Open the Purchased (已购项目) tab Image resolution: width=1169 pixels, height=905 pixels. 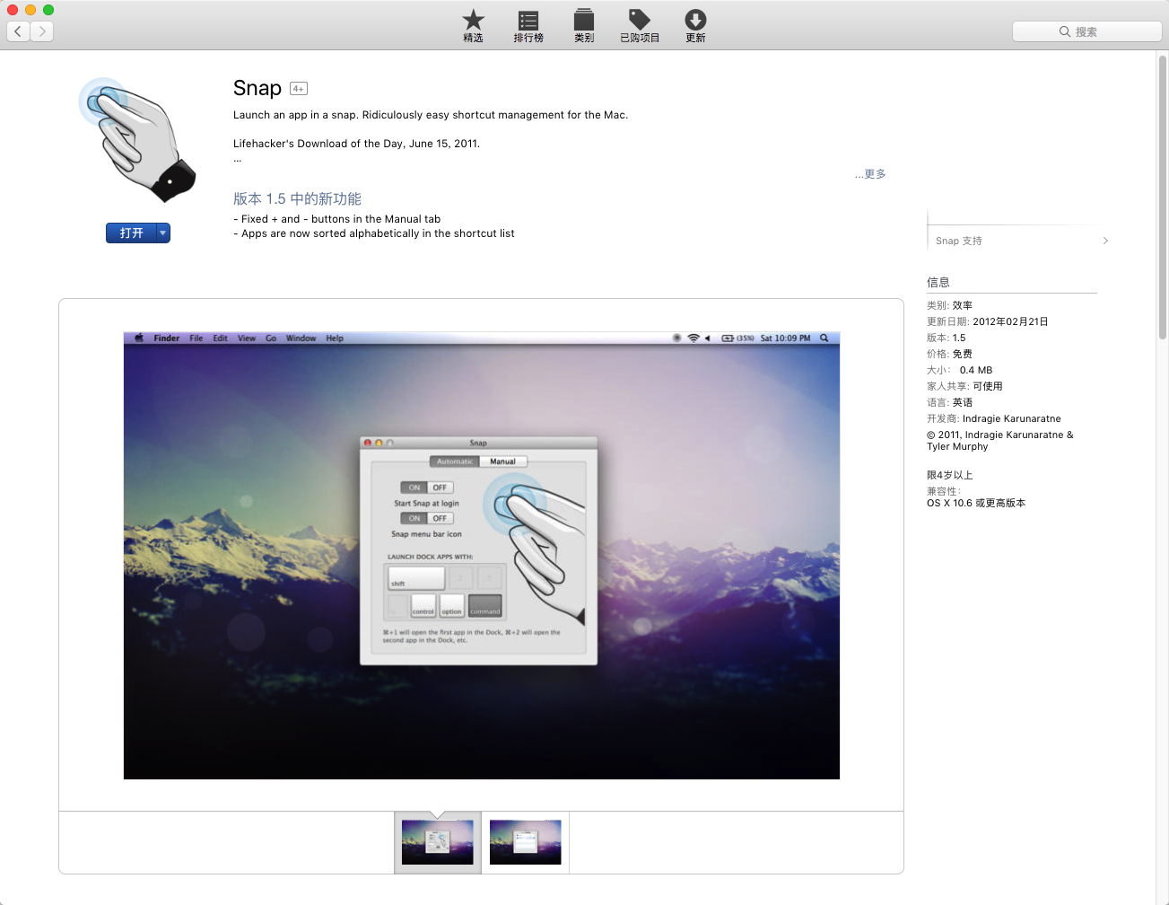pyautogui.click(x=640, y=25)
